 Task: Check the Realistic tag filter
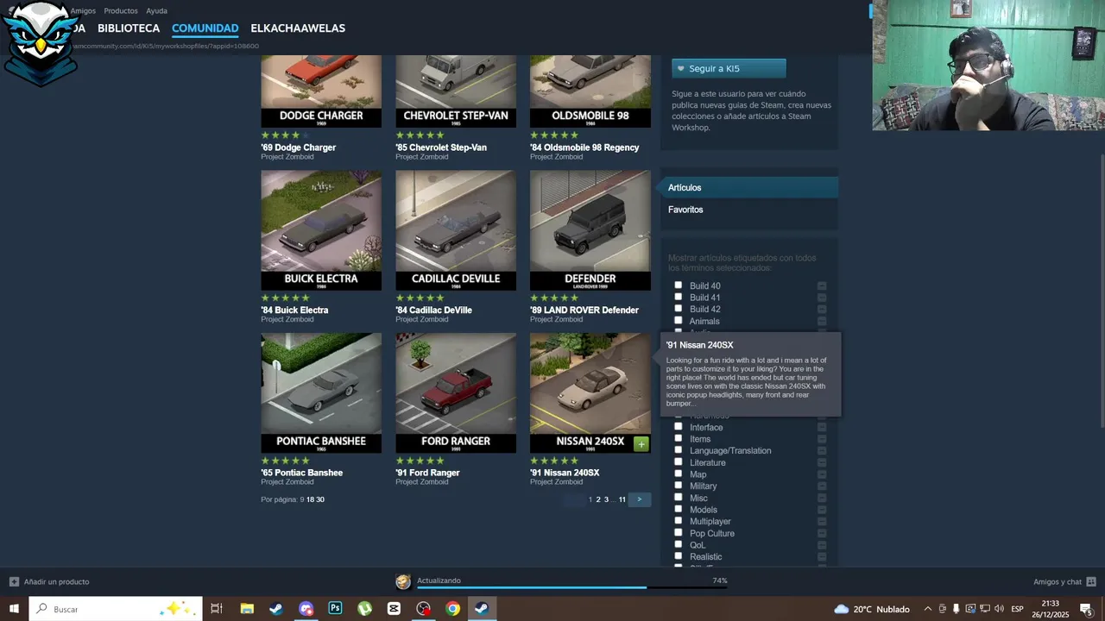pos(678,556)
